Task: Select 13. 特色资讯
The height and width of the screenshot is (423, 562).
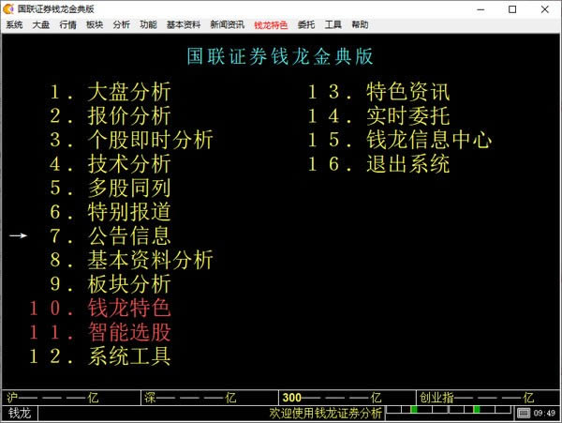Action: tap(378, 92)
